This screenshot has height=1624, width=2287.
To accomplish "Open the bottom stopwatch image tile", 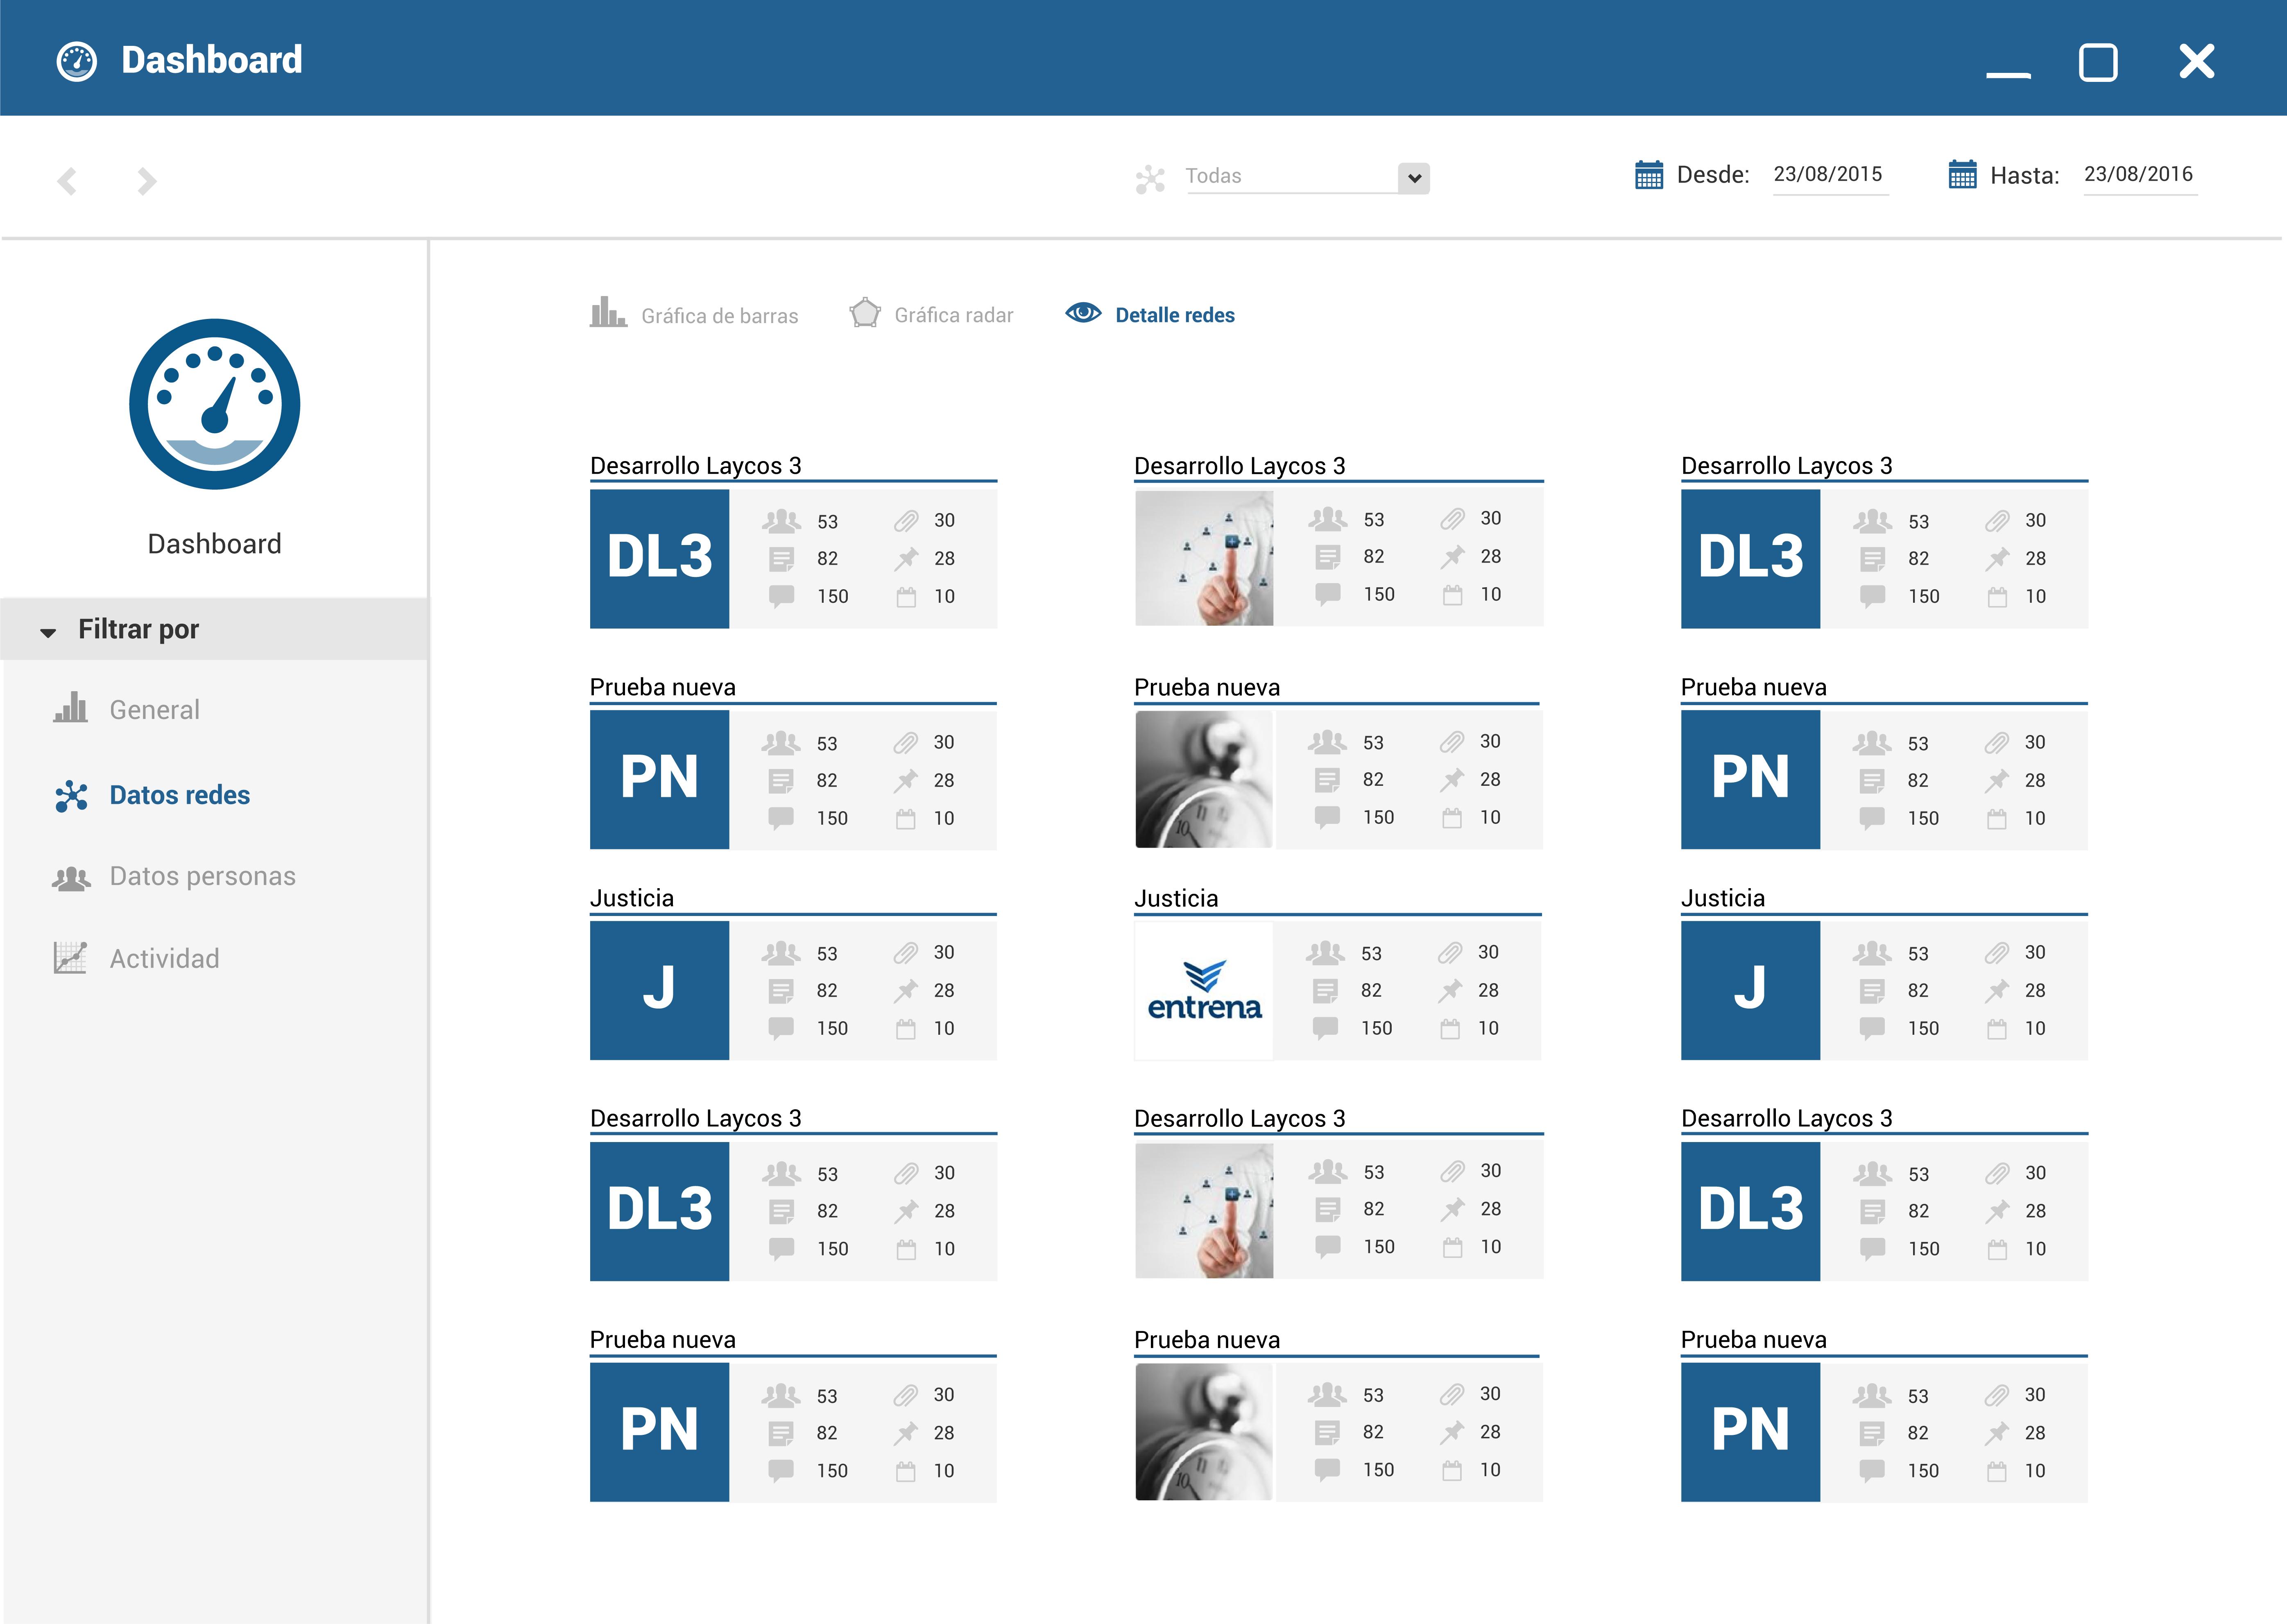I will point(1204,1432).
